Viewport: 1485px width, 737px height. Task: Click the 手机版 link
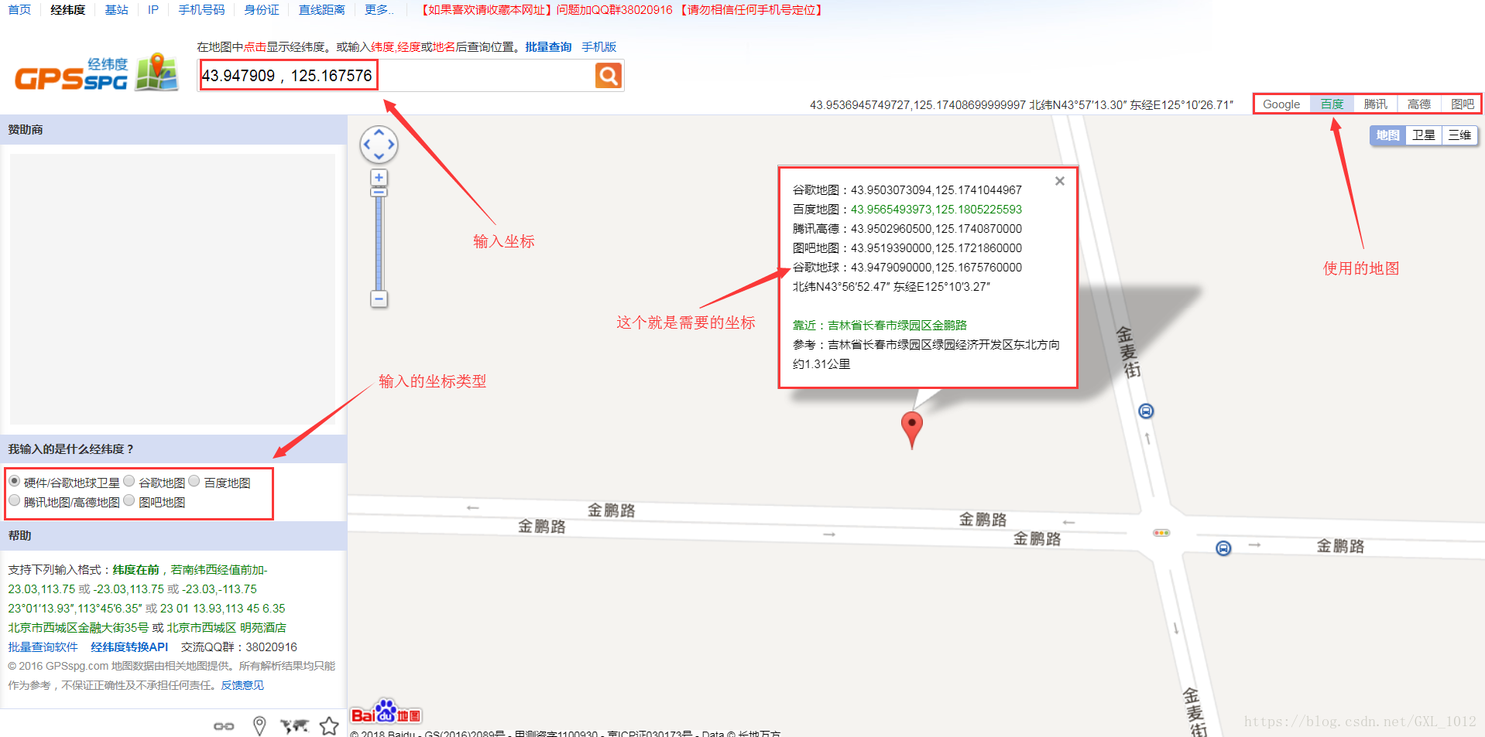click(x=599, y=47)
